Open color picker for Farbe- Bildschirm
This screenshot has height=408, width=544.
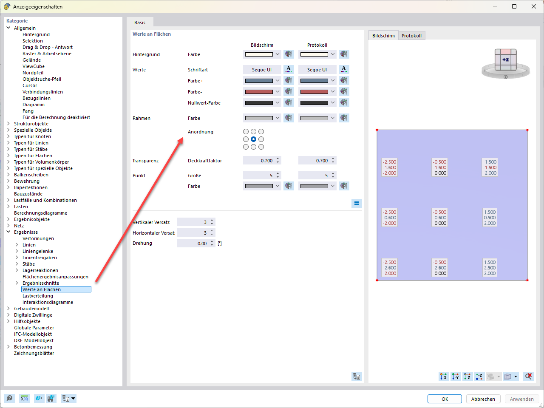coord(289,91)
